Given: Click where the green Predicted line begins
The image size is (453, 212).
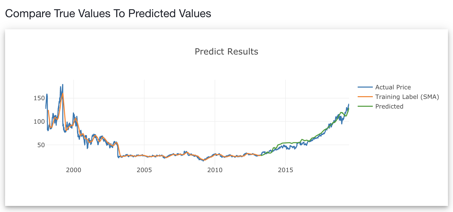Looking at the screenshot, I should 261,155.
